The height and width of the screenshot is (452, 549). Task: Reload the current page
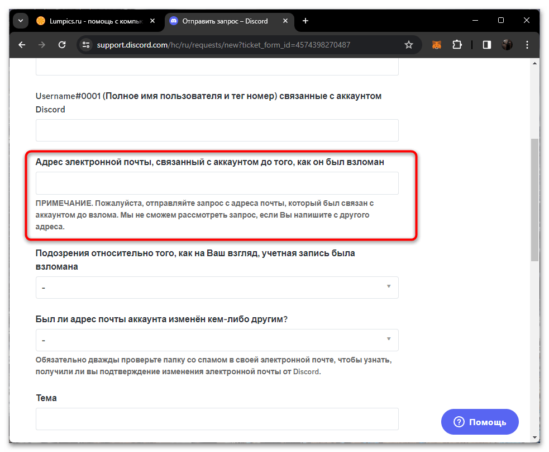point(62,45)
